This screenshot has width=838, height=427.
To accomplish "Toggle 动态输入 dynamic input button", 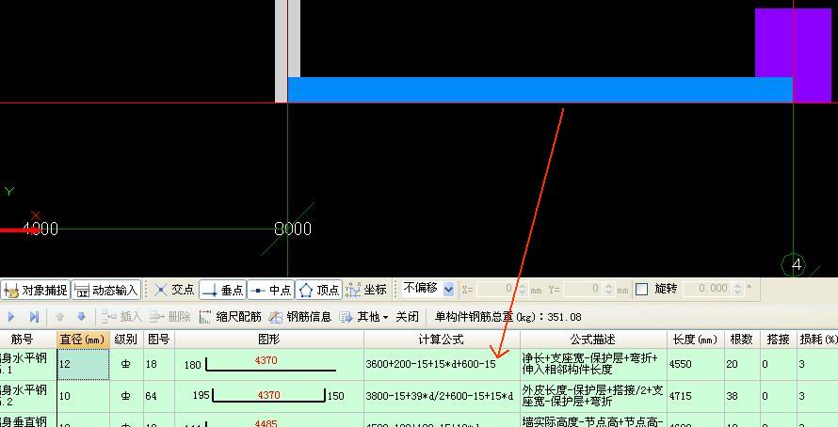I will point(106,290).
